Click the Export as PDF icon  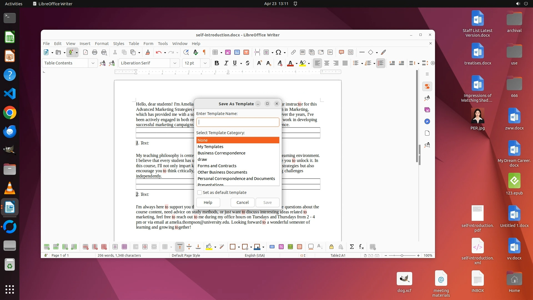[86, 52]
